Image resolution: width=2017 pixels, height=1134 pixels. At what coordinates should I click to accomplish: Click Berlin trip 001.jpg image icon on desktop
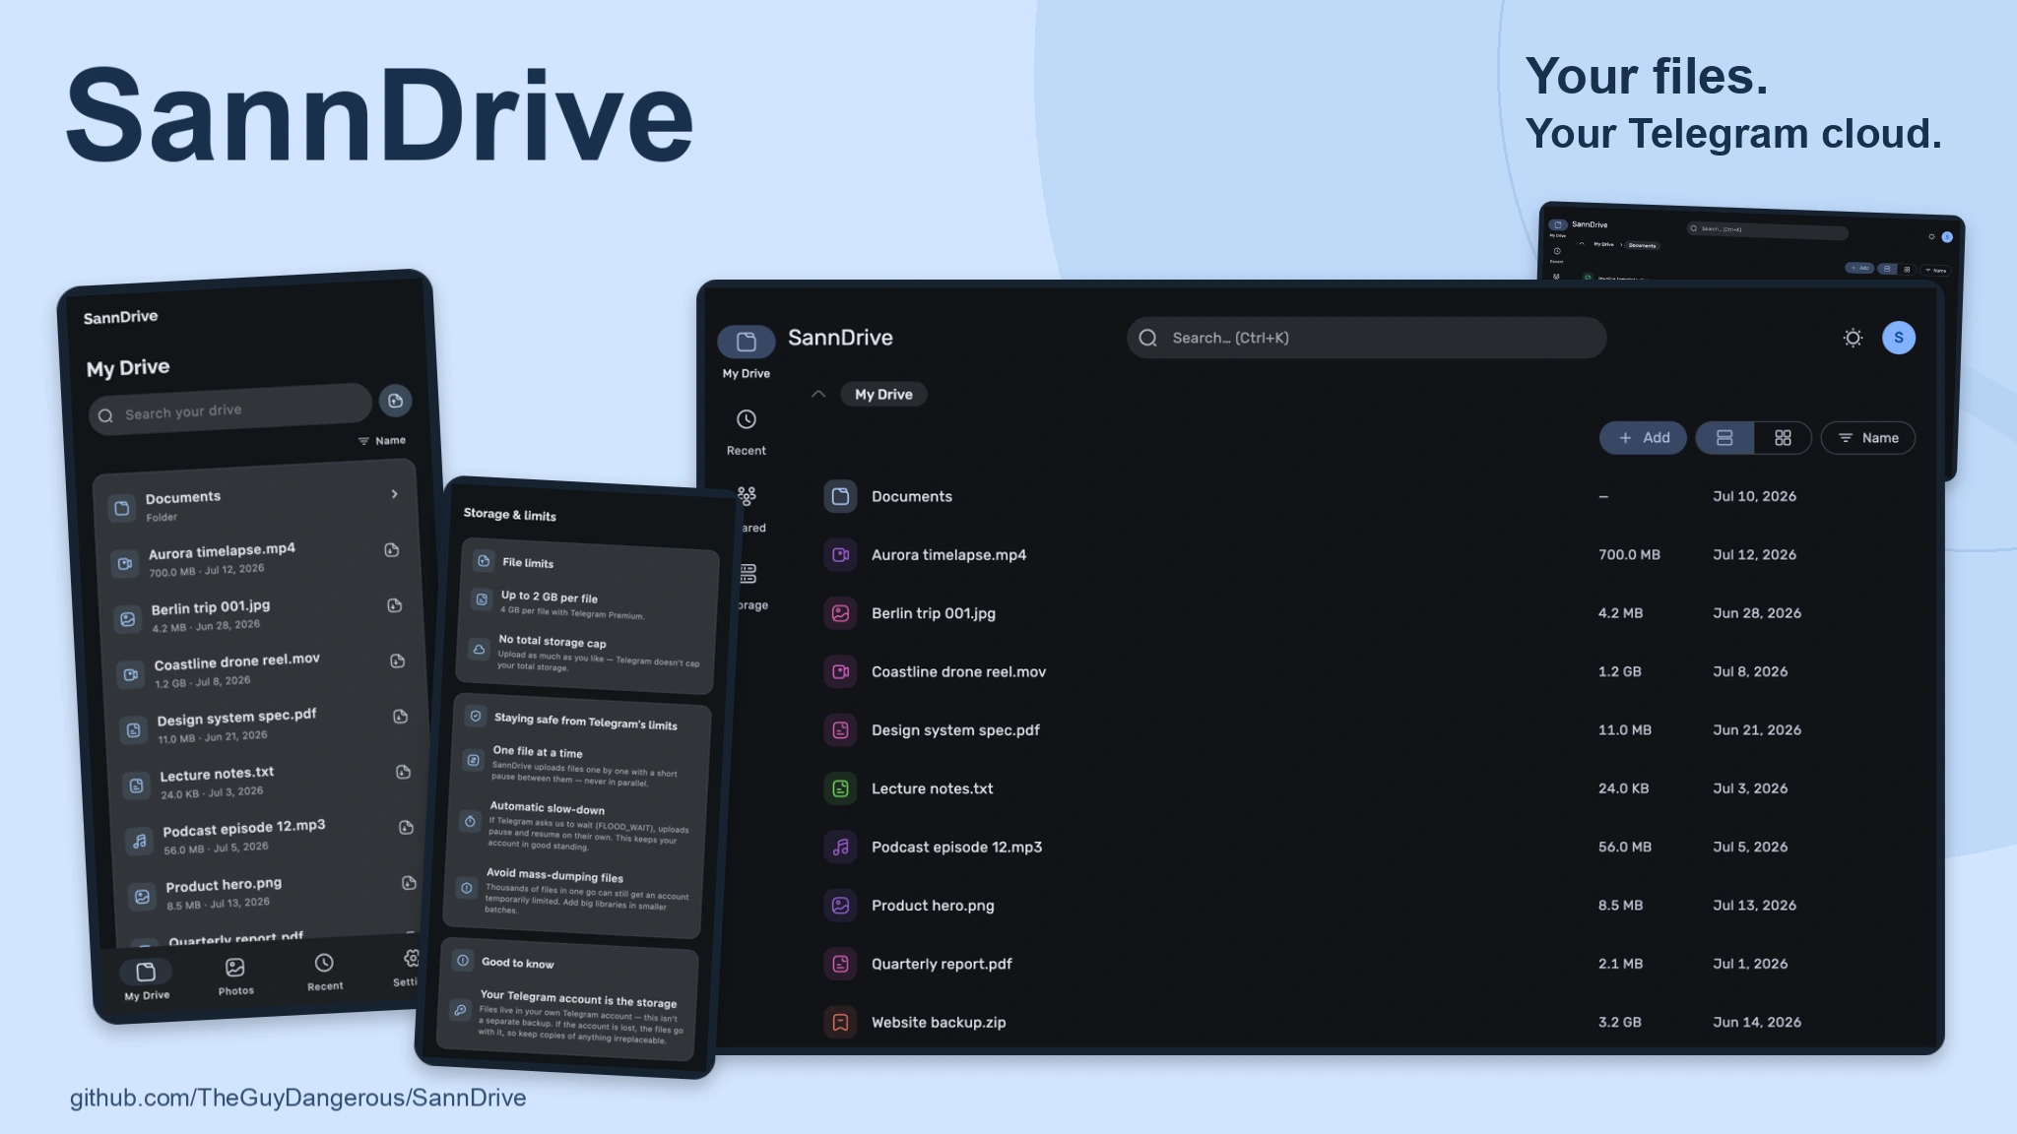(840, 613)
